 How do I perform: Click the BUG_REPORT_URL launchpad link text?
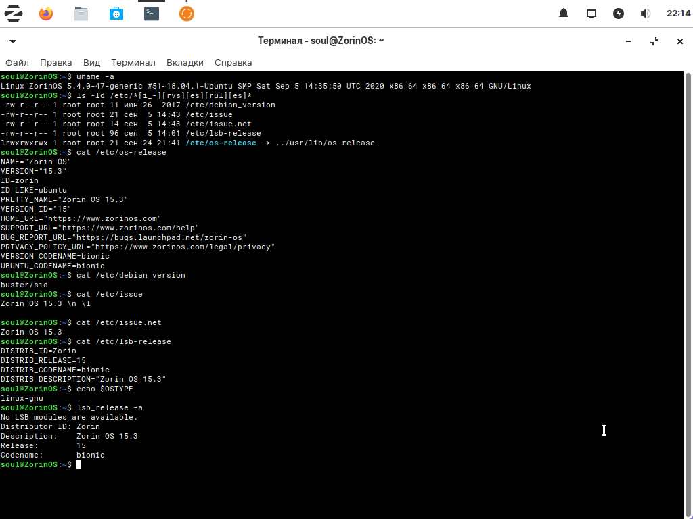(x=159, y=237)
